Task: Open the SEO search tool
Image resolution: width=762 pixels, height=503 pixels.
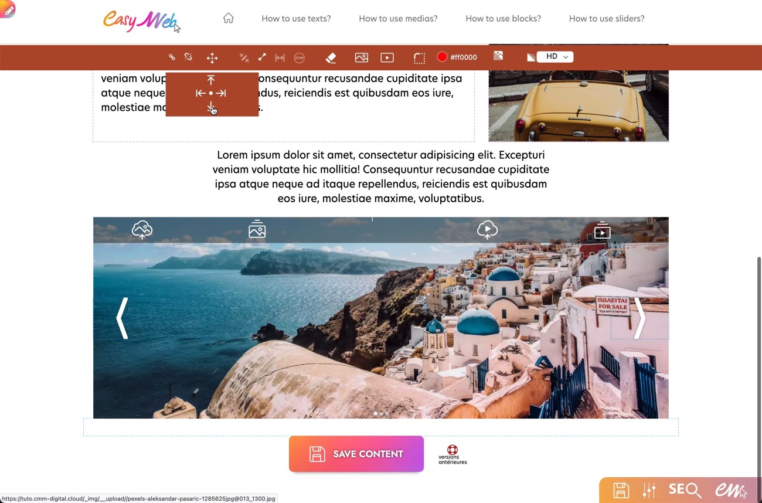Action: tap(685, 490)
